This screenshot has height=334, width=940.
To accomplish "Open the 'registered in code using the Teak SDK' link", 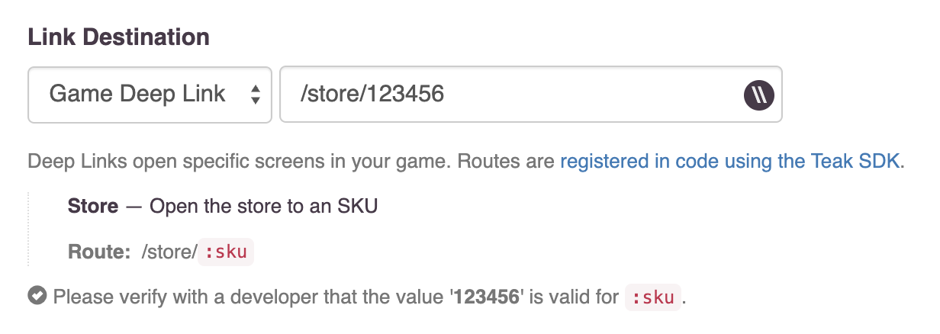I will (730, 162).
